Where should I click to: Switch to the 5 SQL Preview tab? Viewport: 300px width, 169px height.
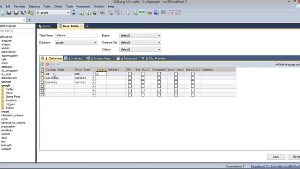(x=154, y=58)
